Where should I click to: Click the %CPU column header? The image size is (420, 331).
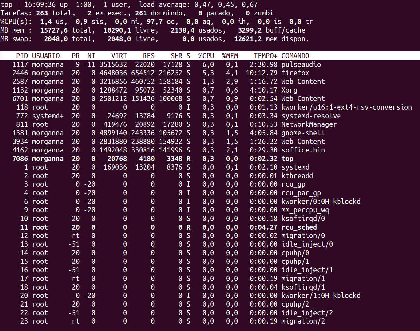click(206, 56)
